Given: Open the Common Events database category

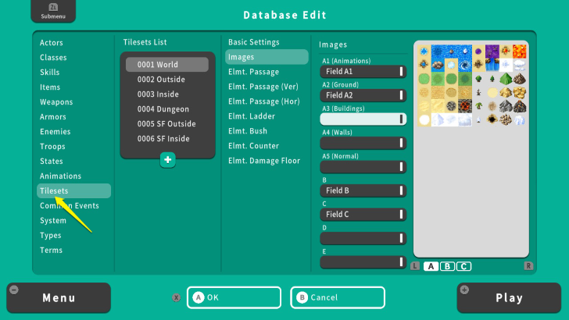Looking at the screenshot, I should 70,206.
